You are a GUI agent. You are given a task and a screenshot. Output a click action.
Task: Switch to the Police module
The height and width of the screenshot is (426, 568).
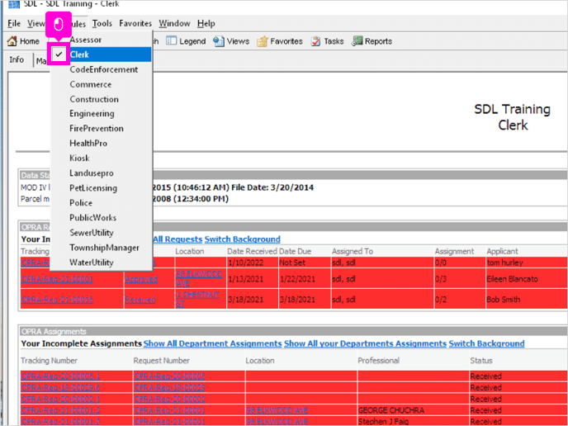[x=101, y=203]
